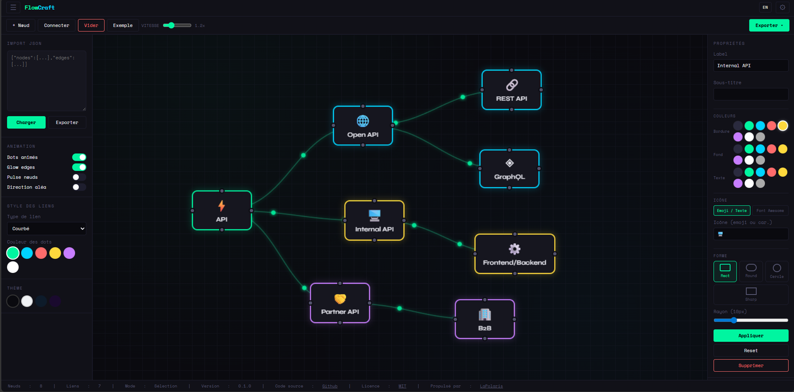Turn off the Glow edges toggle
Viewport: 794px width, 392px height.
(79, 167)
